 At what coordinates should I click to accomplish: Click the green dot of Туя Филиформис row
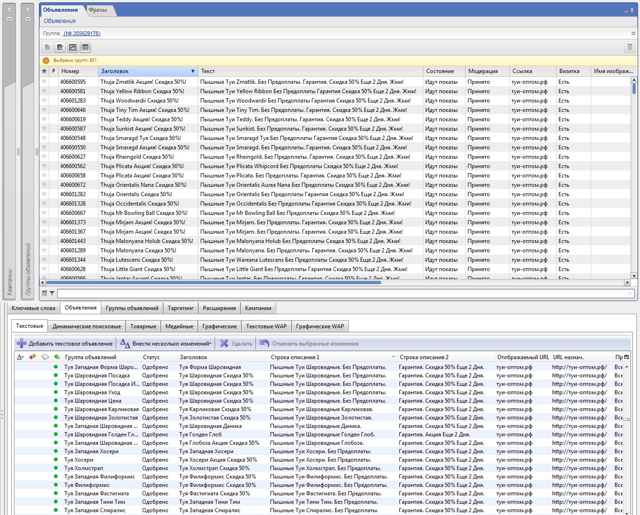tap(56, 485)
